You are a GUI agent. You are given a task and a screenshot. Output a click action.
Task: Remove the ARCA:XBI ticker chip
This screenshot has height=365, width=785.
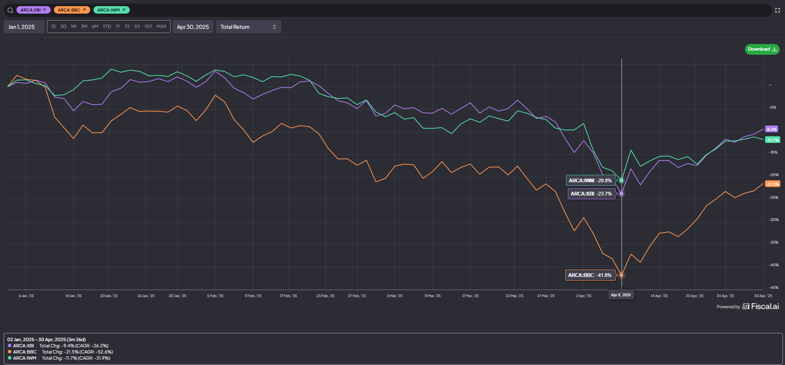tap(44, 9)
